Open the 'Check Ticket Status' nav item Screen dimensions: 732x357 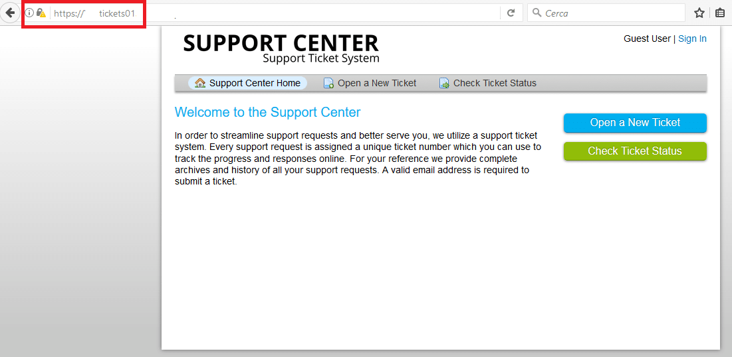[x=488, y=83]
